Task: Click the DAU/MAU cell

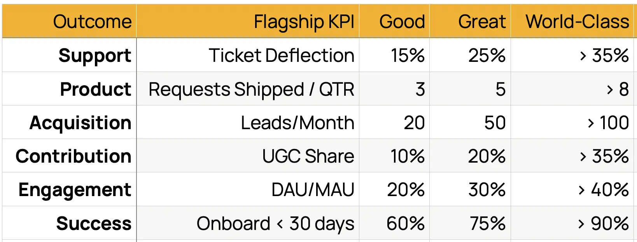Action: (x=248, y=189)
